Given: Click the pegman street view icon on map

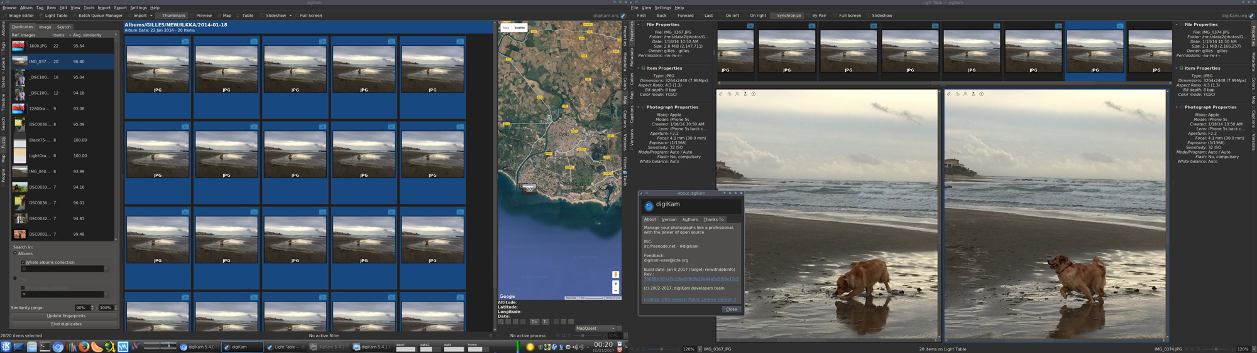Looking at the screenshot, I should (615, 275).
